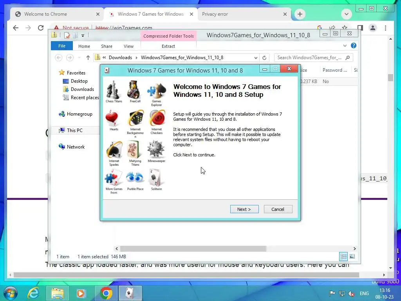Image resolution: width=401 pixels, height=301 pixels.
Task: Switch Explorer to large icons view
Action: [352, 256]
